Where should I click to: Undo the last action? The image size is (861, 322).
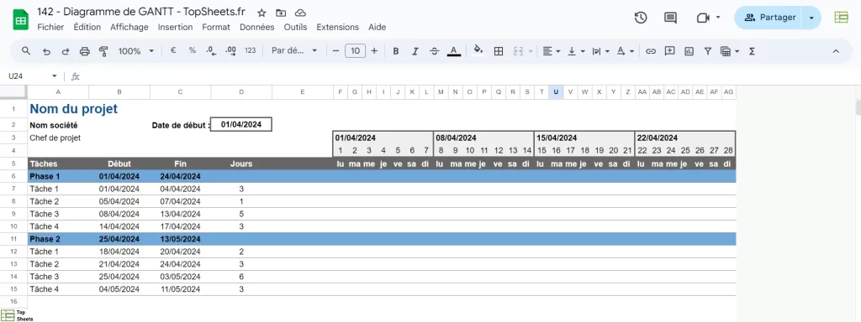click(46, 51)
